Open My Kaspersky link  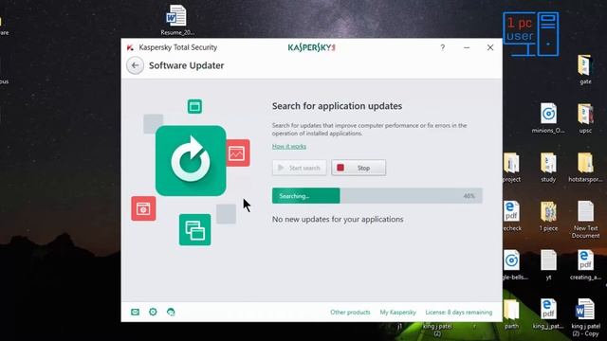[398, 312]
